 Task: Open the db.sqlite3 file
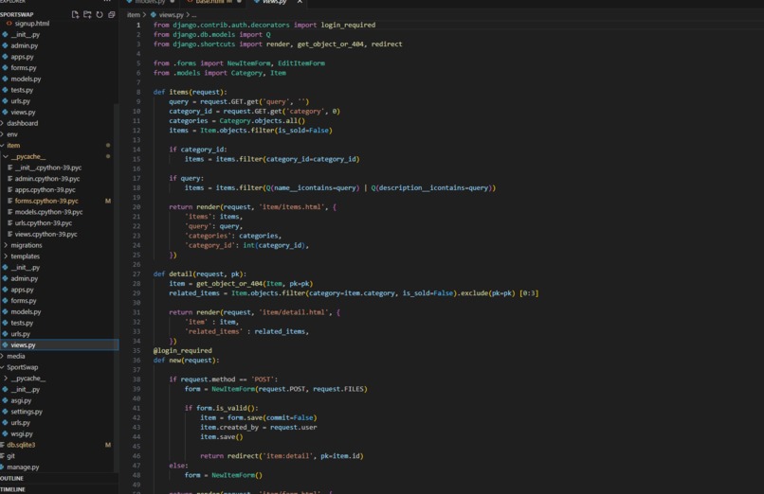[21, 445]
